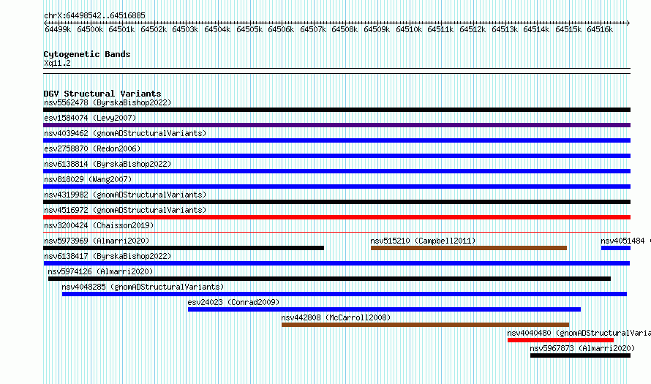Select the esv1584074 (Levy2007) purple bar
The width and height of the screenshot is (651, 384).
pos(336,125)
